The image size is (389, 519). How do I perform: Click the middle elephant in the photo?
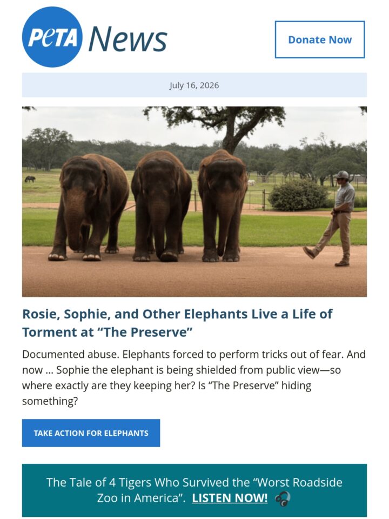[161, 206]
